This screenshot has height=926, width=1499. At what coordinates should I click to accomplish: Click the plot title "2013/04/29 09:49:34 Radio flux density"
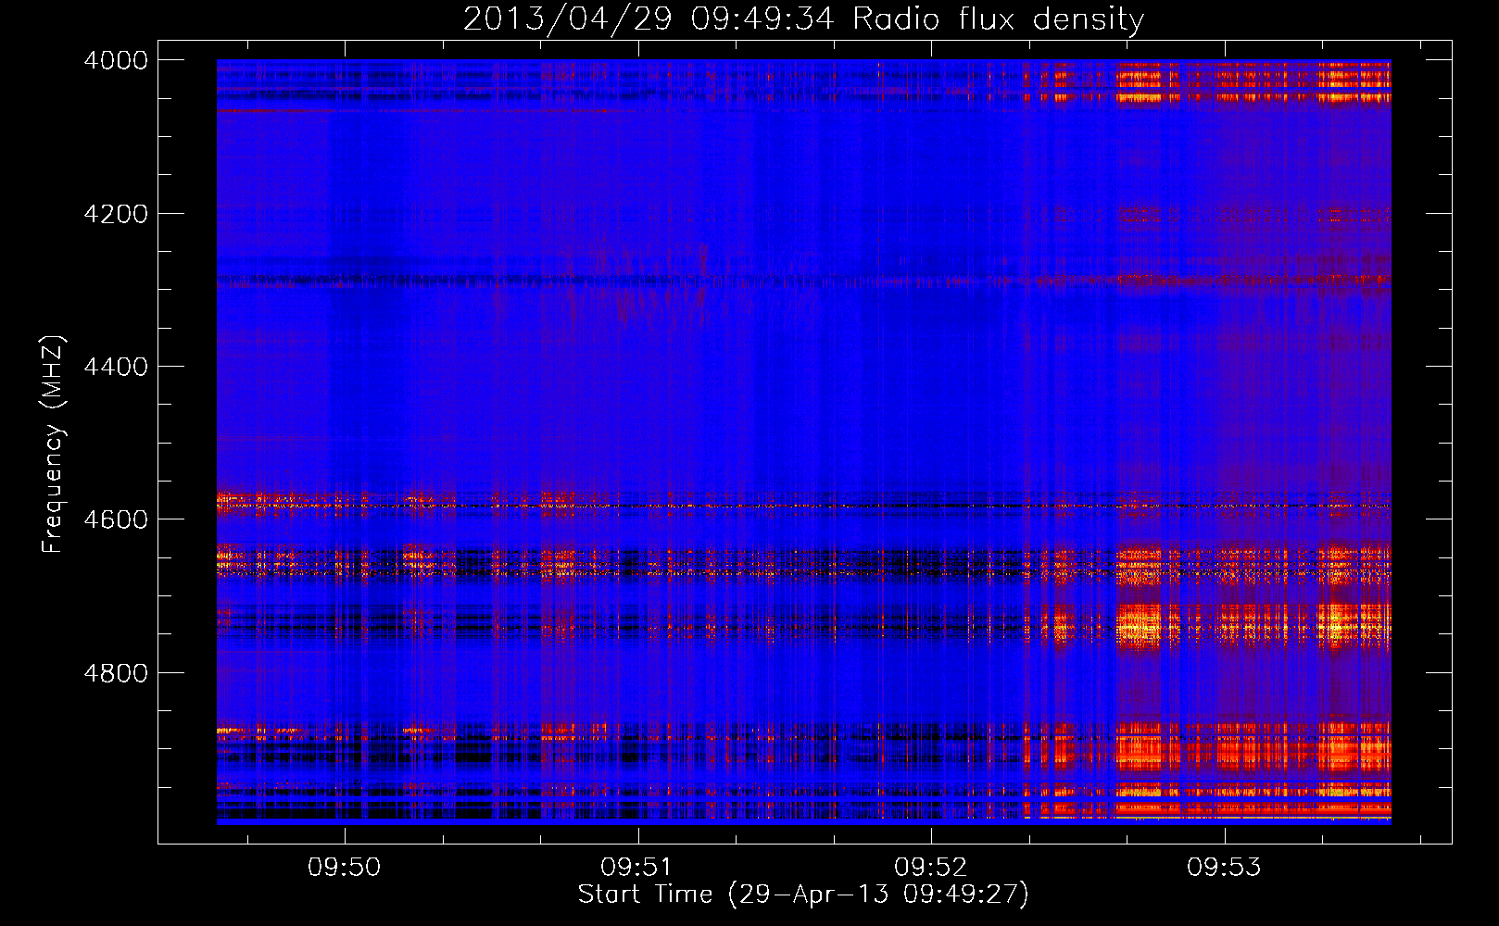coord(803,19)
